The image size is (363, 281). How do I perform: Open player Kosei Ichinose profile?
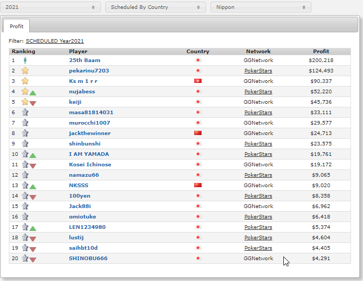pos(90,164)
